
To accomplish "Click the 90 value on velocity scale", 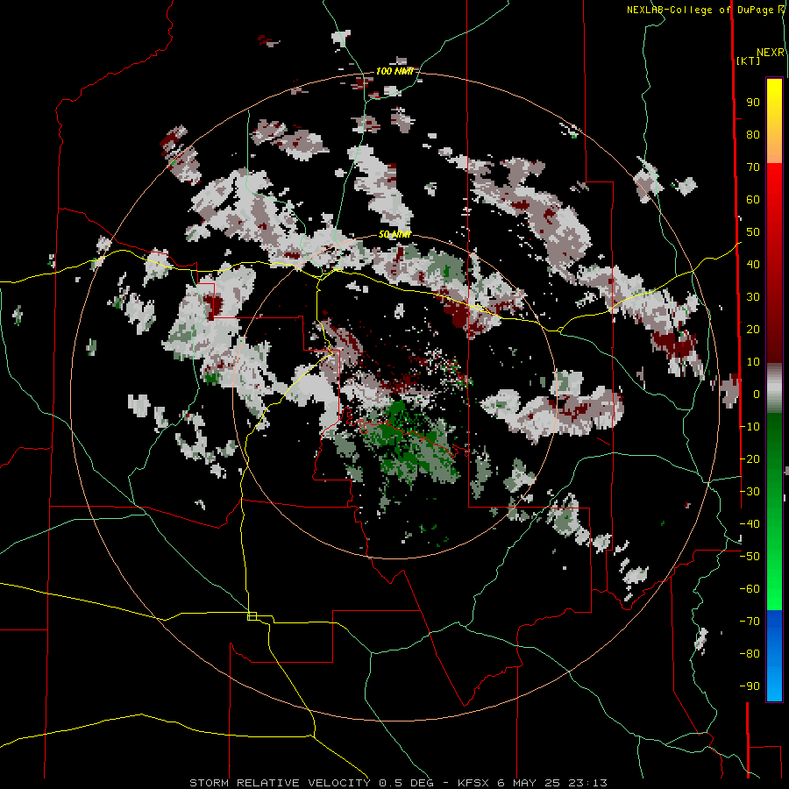I will [x=753, y=103].
